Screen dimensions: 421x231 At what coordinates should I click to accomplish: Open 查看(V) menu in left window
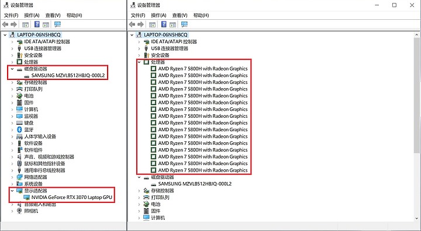pyautogui.click(x=53, y=15)
